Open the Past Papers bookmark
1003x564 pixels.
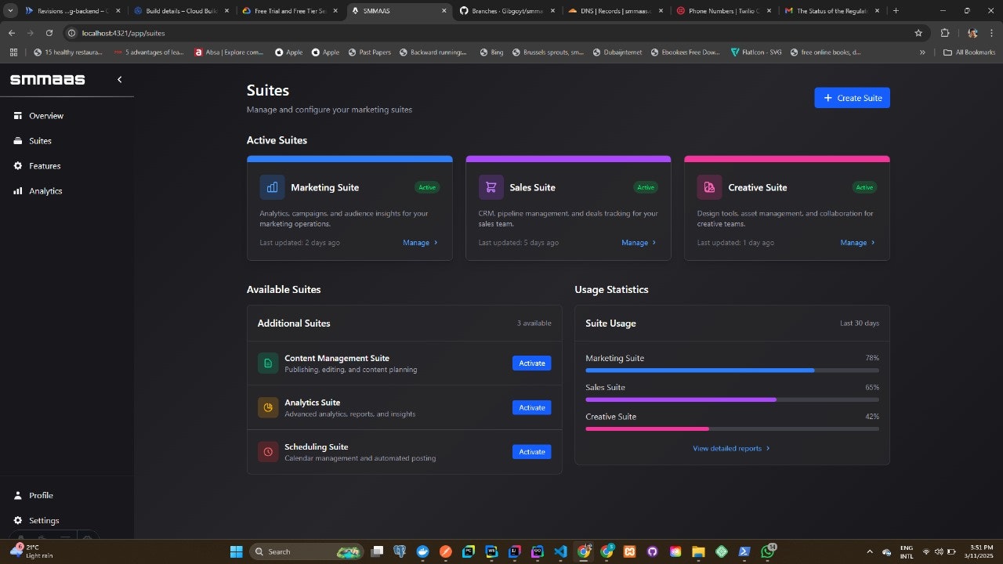click(368, 52)
